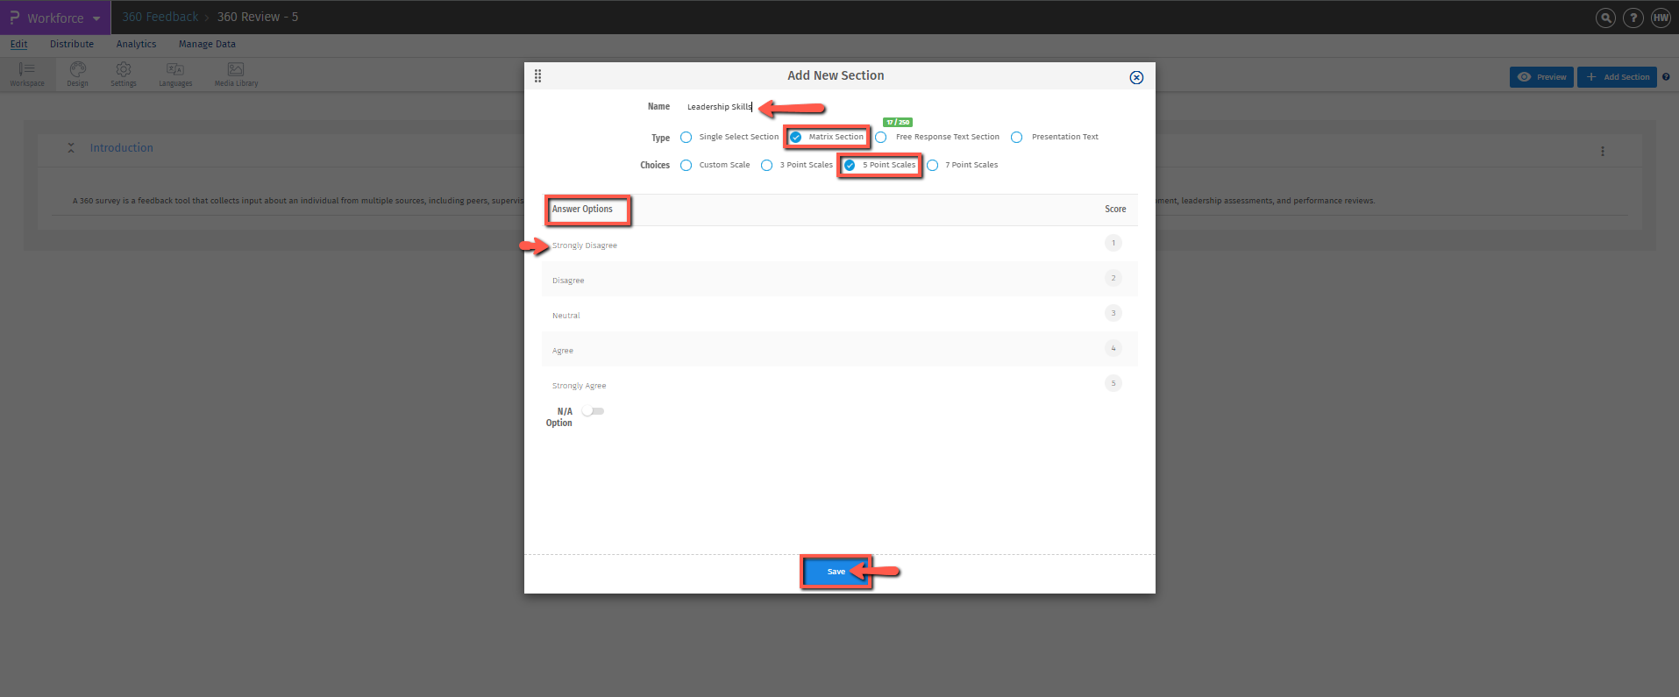The width and height of the screenshot is (1679, 697).
Task: Open the Workspace toolbar icon
Action: 27,75
